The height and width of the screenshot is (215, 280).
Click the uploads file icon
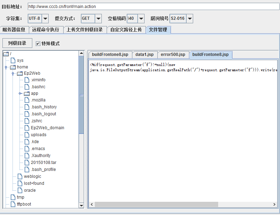pos(27,135)
